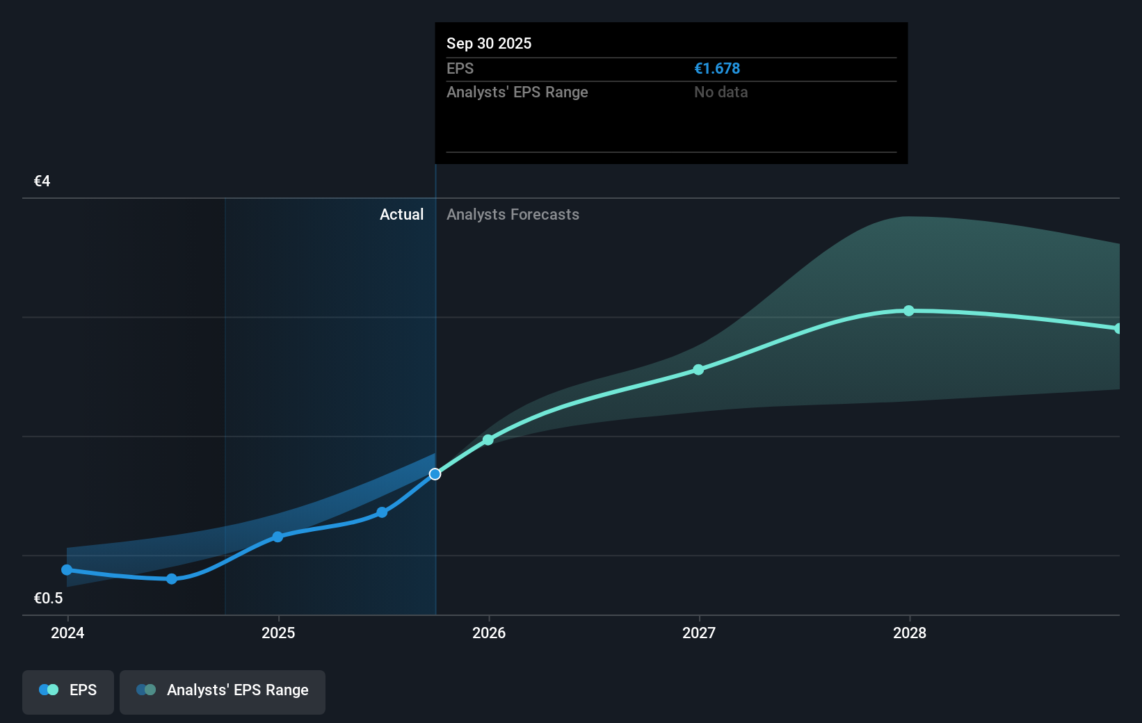The height and width of the screenshot is (723, 1142).
Task: Select the 2027 forecast EPS point
Action: 698,370
